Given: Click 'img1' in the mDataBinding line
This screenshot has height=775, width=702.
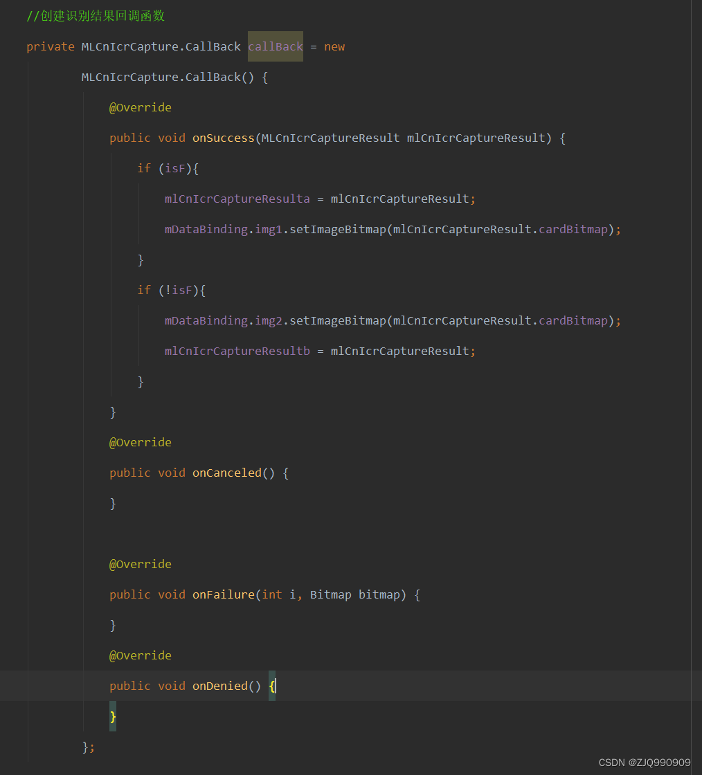Looking at the screenshot, I should [x=269, y=229].
